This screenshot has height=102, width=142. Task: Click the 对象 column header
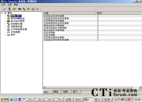point(69,13)
